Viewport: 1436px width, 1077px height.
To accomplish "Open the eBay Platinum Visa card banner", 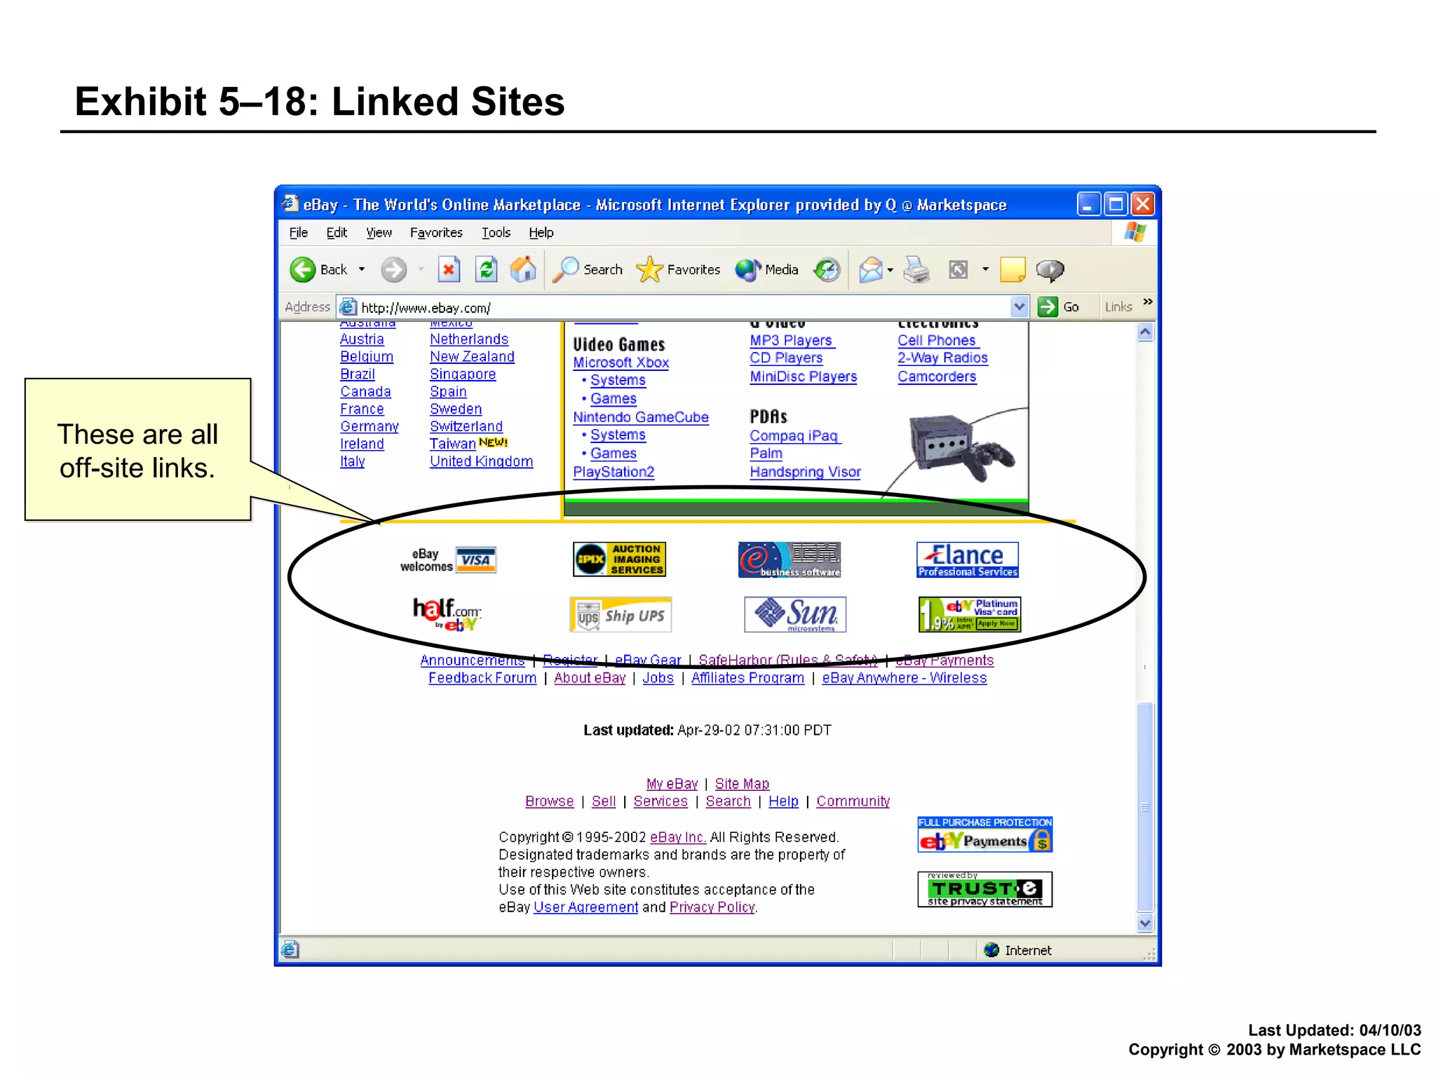I will [970, 614].
